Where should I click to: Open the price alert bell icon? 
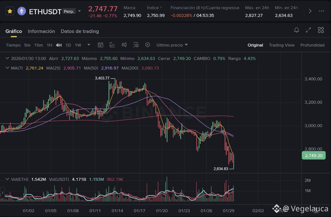pos(296,30)
